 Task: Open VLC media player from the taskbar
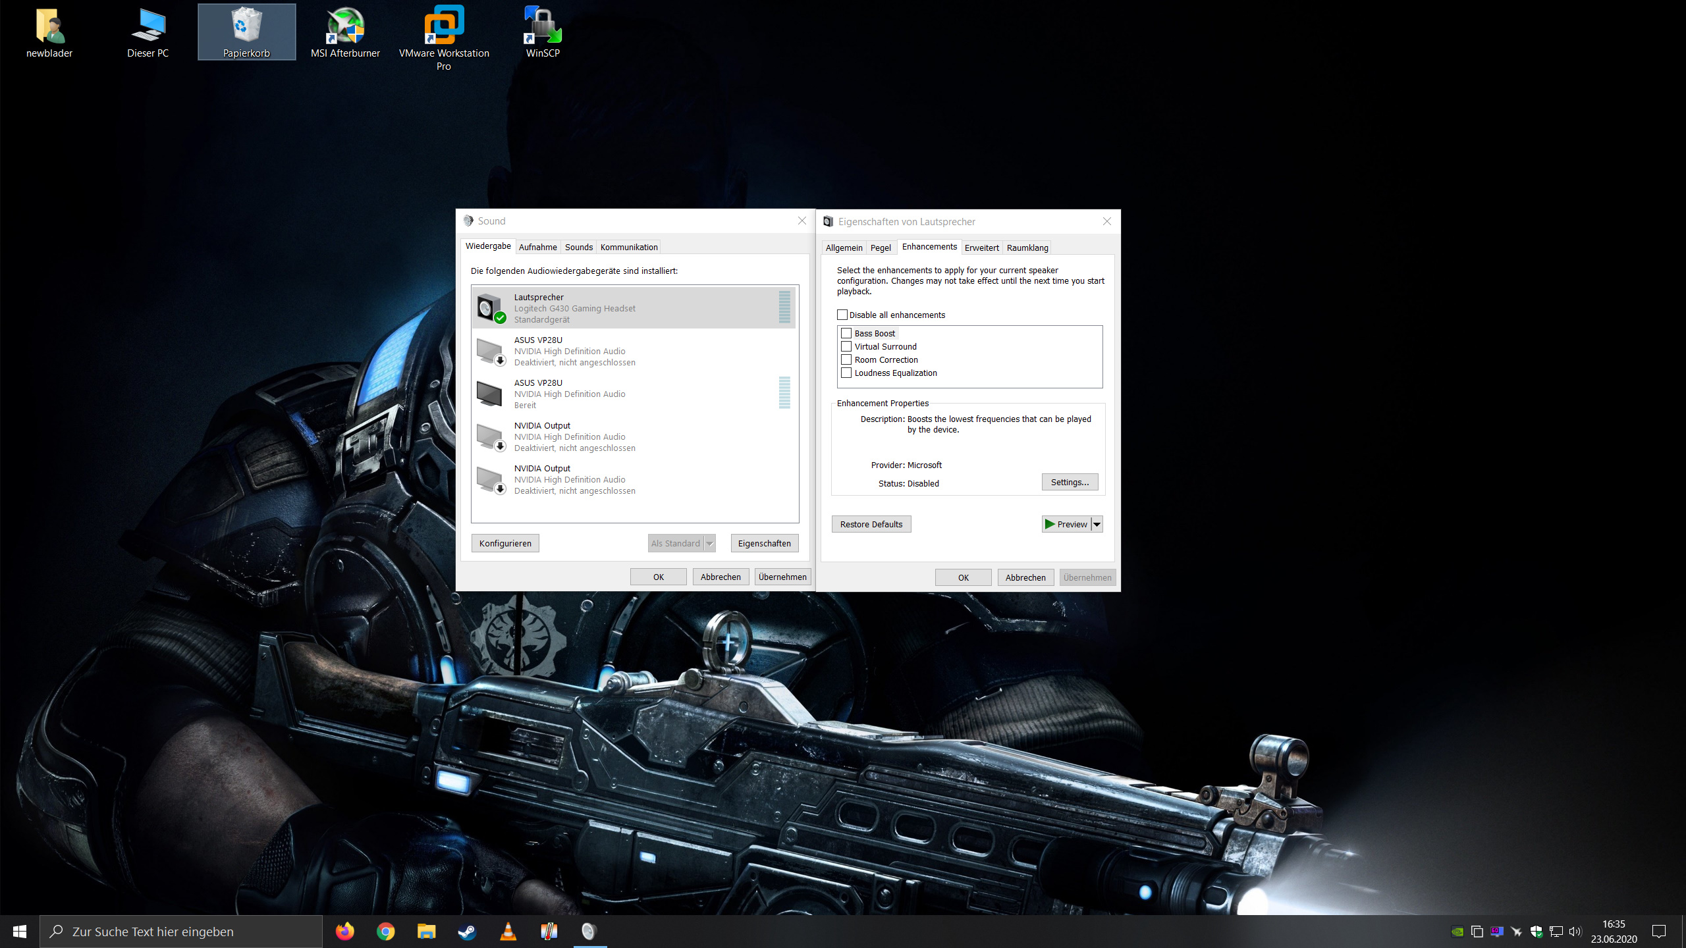(508, 931)
